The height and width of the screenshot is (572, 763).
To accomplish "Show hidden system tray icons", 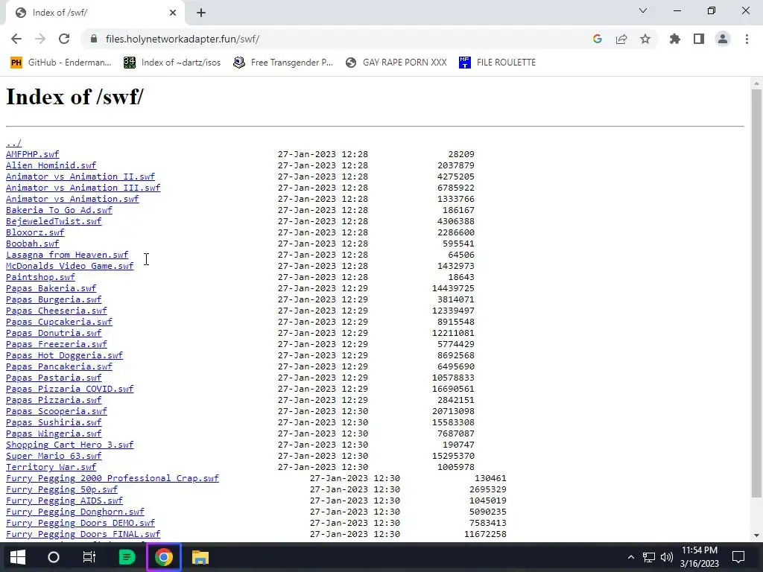I will (x=630, y=557).
